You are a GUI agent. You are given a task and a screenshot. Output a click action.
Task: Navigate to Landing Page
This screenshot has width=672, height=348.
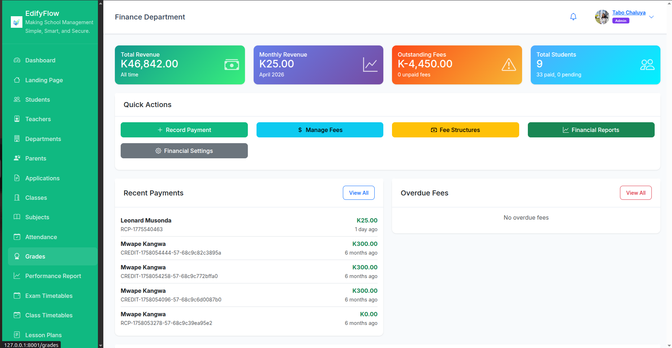tap(53, 80)
